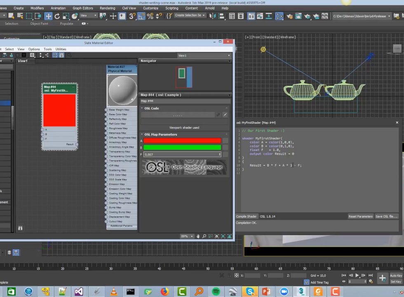Screen dimensions: 404x297
Task: Open Slate editor Options menu
Action: click(x=34, y=49)
